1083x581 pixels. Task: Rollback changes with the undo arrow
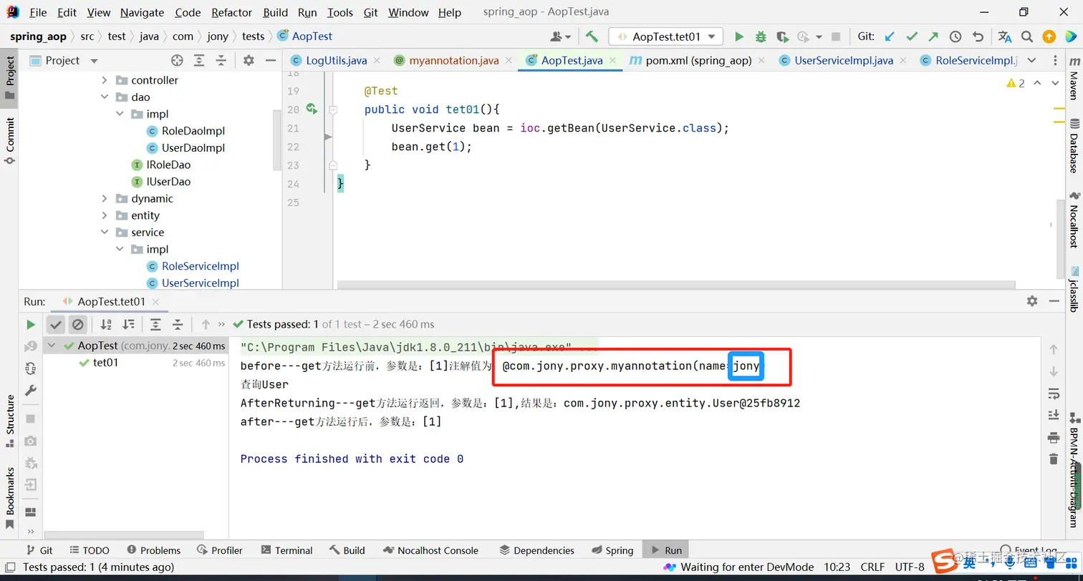pyautogui.click(x=978, y=36)
